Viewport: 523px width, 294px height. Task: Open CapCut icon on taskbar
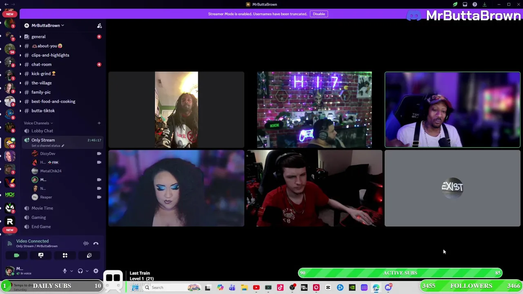328,287
